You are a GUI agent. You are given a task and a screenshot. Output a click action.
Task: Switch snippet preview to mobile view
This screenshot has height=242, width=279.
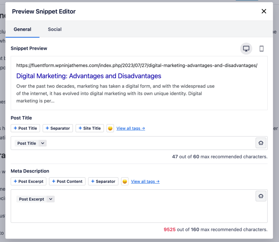(x=262, y=48)
